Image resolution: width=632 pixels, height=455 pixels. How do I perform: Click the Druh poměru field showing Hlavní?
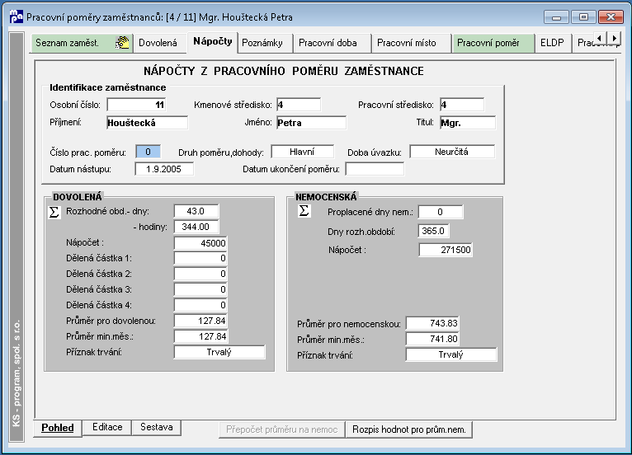[302, 152]
